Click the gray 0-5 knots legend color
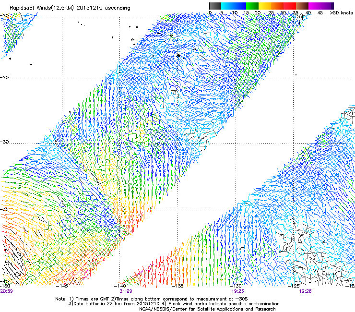Screen dimensions: 355x312 coord(215,6)
